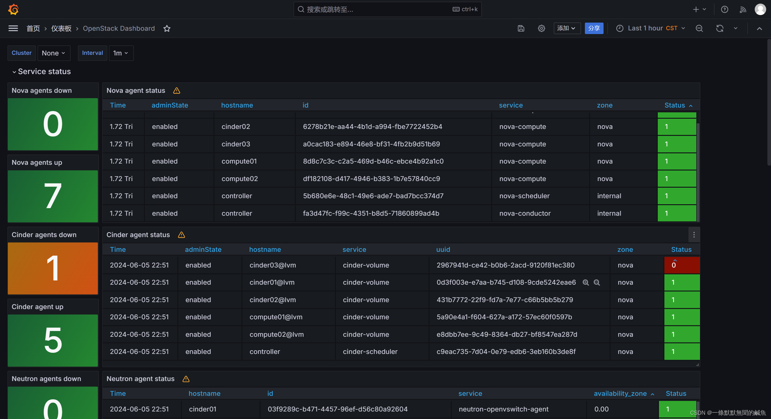
Task: Navigate to 首页 via the breadcrumb link
Action: [x=33, y=28]
